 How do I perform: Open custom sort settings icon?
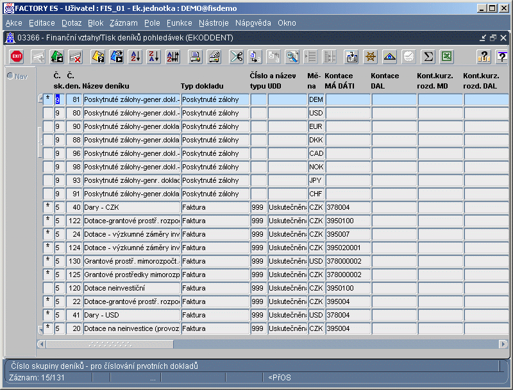pos(173,56)
